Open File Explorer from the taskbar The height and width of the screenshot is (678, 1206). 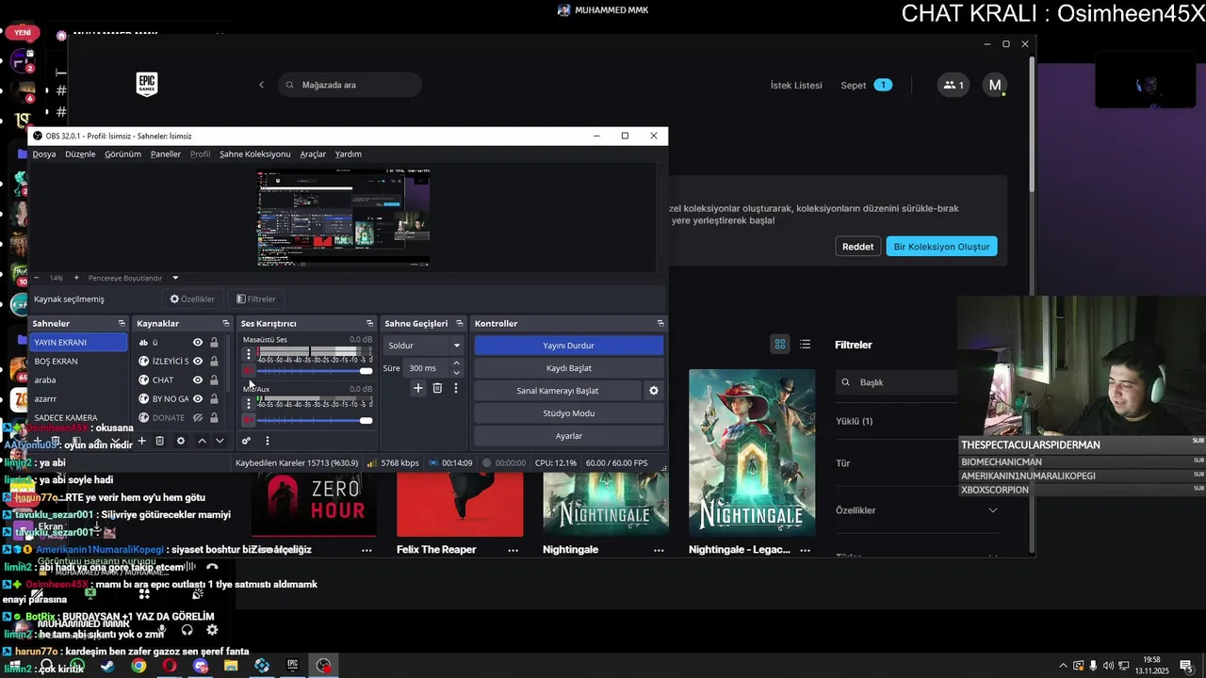pos(231,666)
